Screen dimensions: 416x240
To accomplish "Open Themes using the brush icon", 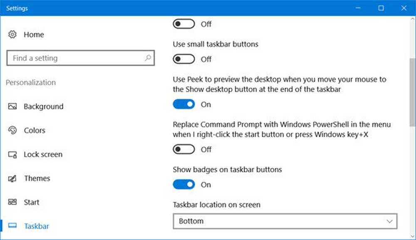I will 12,178.
